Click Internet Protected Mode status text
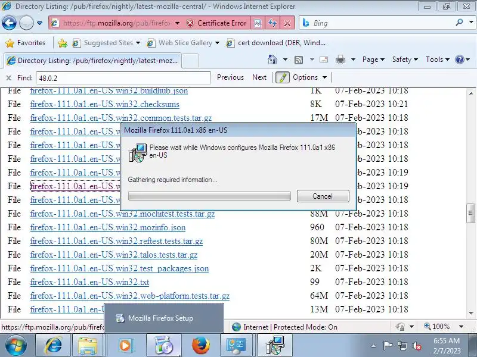The image size is (477, 357). tap(290, 327)
